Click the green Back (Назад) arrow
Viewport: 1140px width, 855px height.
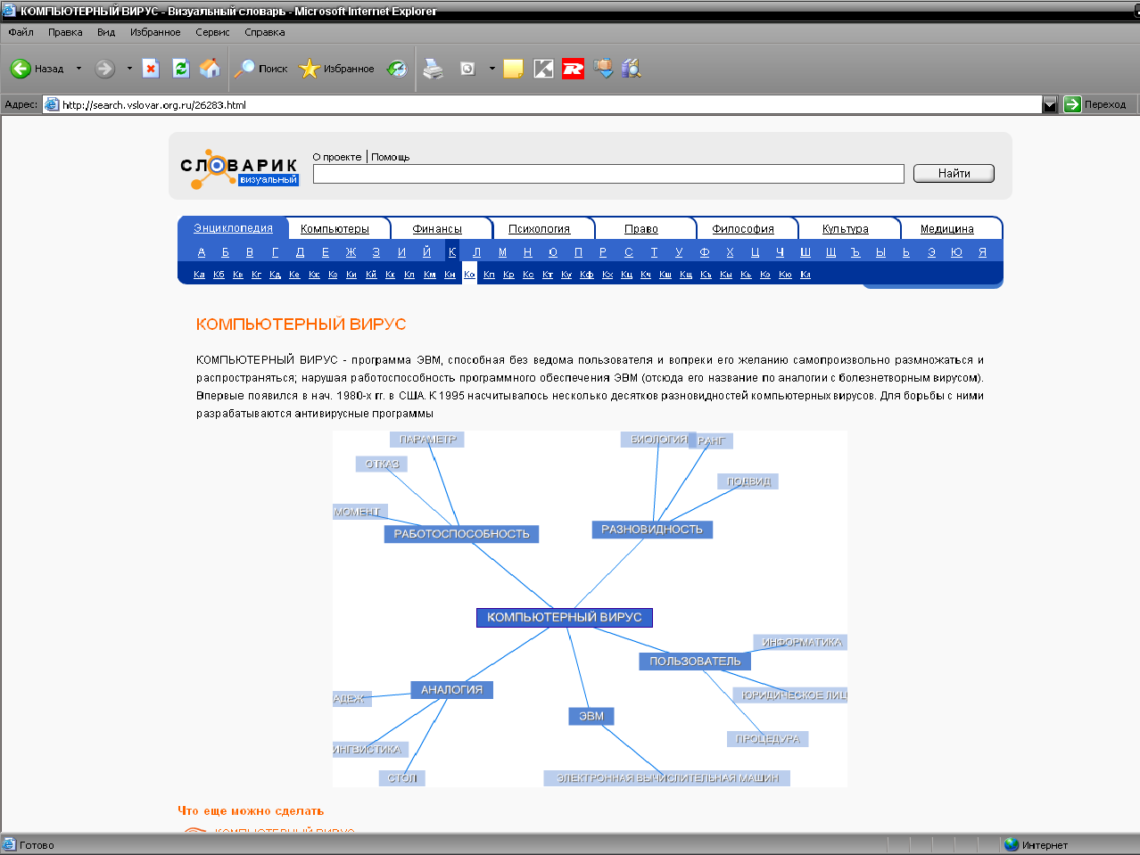tap(21, 69)
